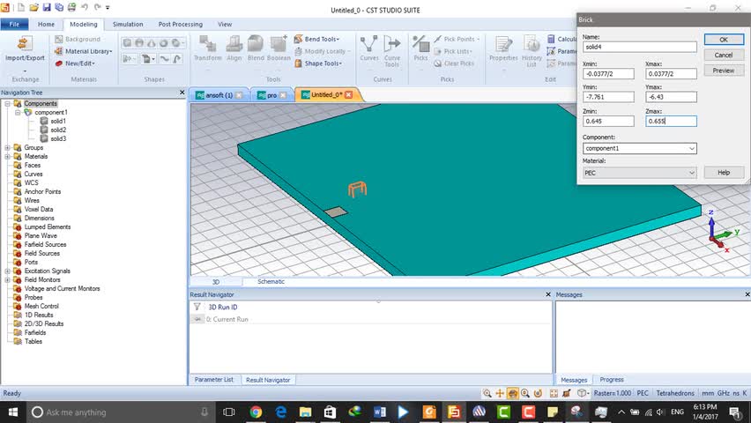
Task: Open the Material Library dropdown
Action: click(84, 51)
